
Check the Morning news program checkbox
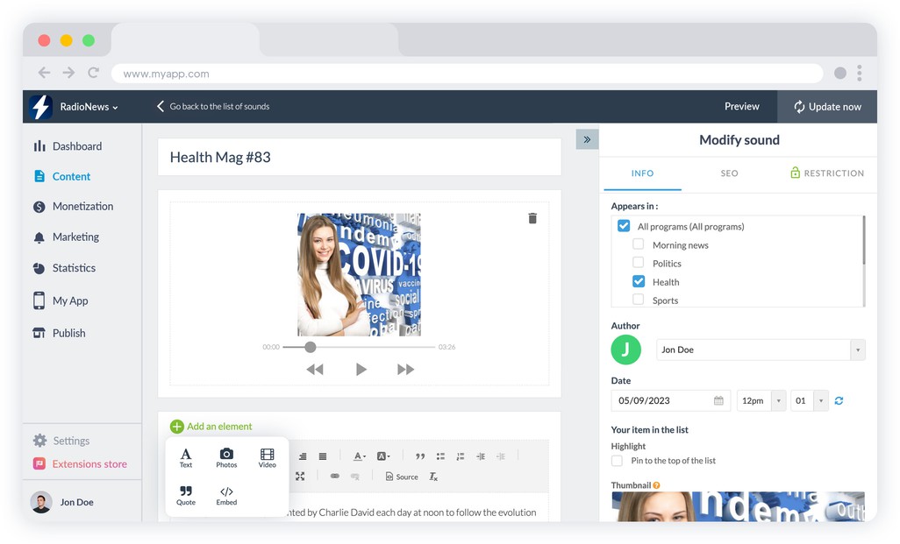click(x=639, y=244)
